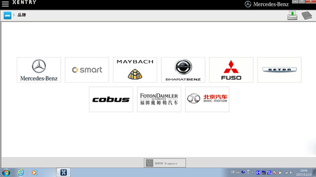Click the blue padlock tray icon
Screen dimensions: 316x177
tap(264, 173)
